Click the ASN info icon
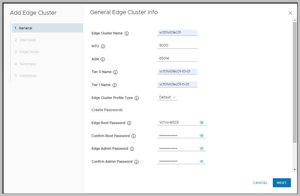 click(103, 59)
